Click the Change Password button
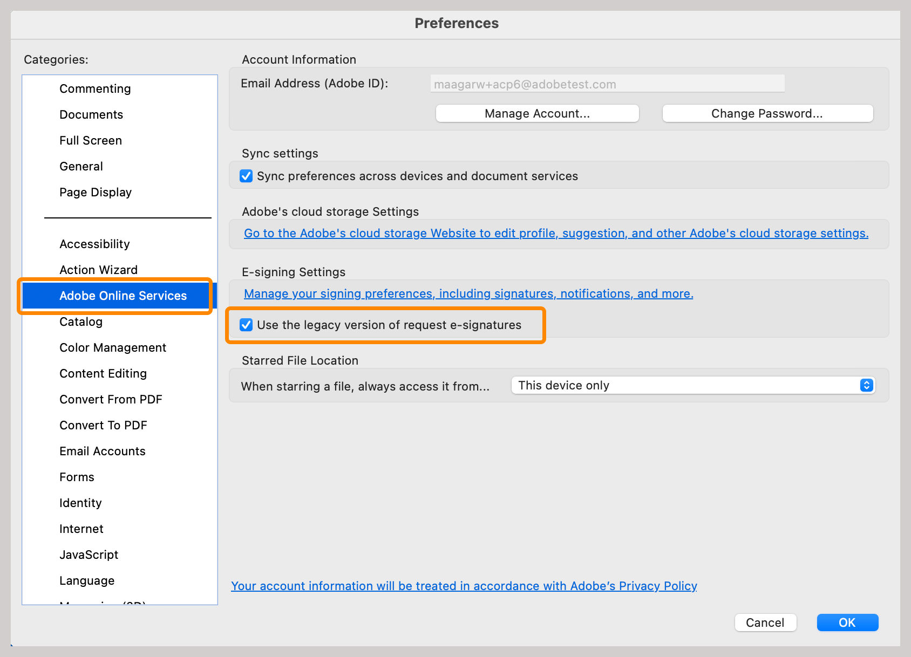Image resolution: width=911 pixels, height=657 pixels. click(767, 113)
